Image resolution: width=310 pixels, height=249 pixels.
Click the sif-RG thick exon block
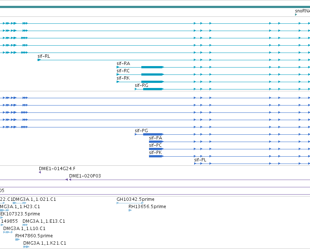(153, 89)
